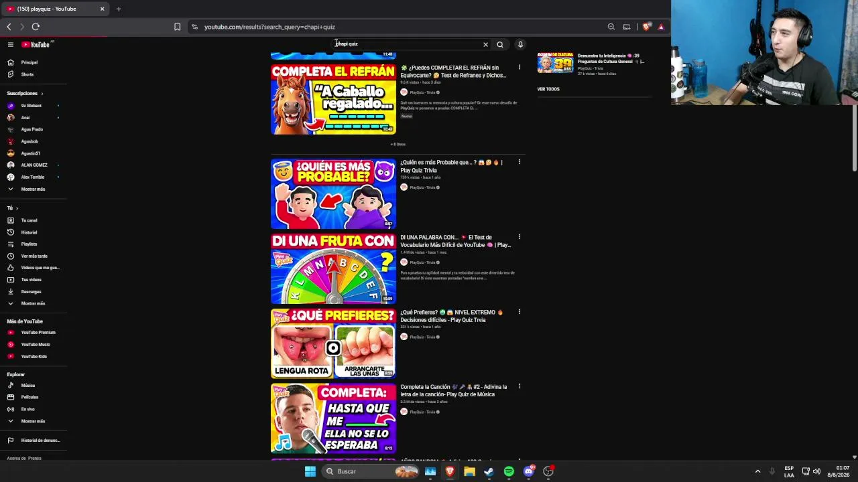Expand the Tú section

click(13, 208)
